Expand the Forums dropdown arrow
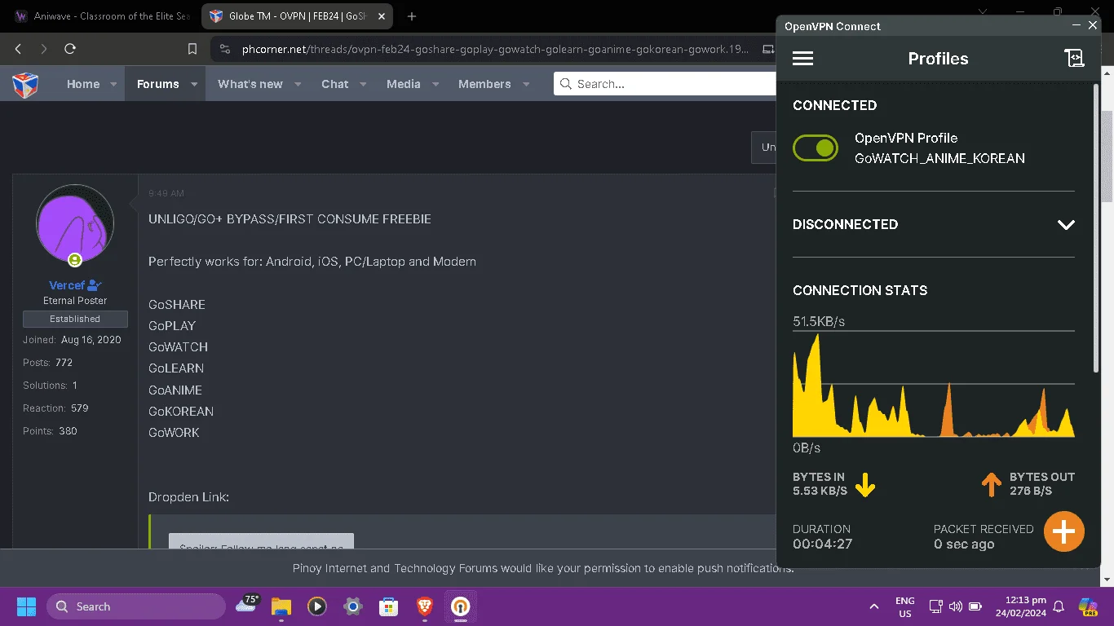The height and width of the screenshot is (626, 1114). point(194,84)
